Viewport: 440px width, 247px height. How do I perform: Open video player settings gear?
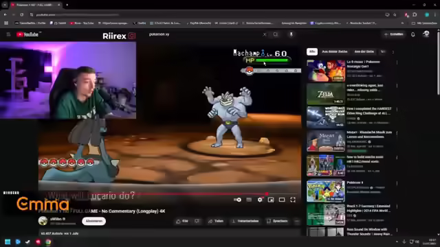(x=260, y=200)
